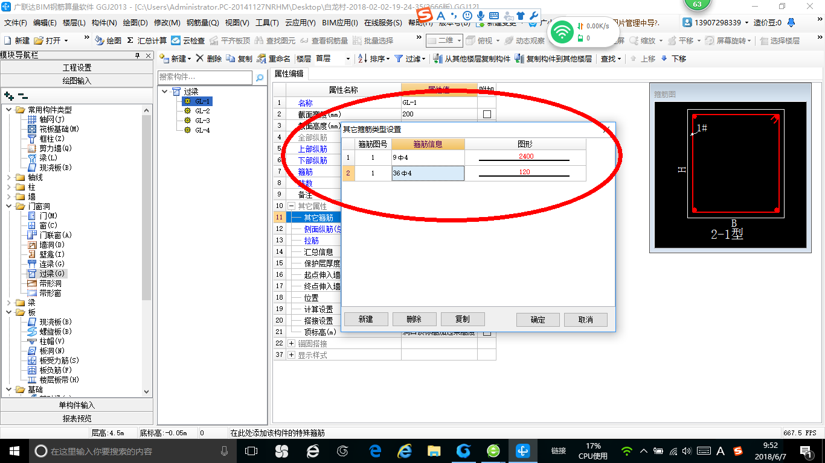Viewport: 825px width, 463px height.
Task: Open File Explorer from the taskbar
Action: [x=434, y=450]
